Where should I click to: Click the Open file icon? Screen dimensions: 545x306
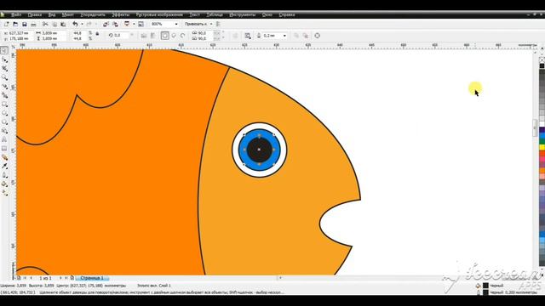tap(15, 24)
